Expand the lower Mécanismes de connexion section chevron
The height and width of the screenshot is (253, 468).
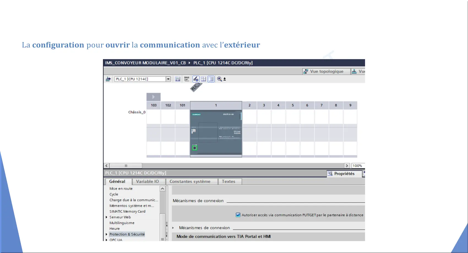(173, 228)
